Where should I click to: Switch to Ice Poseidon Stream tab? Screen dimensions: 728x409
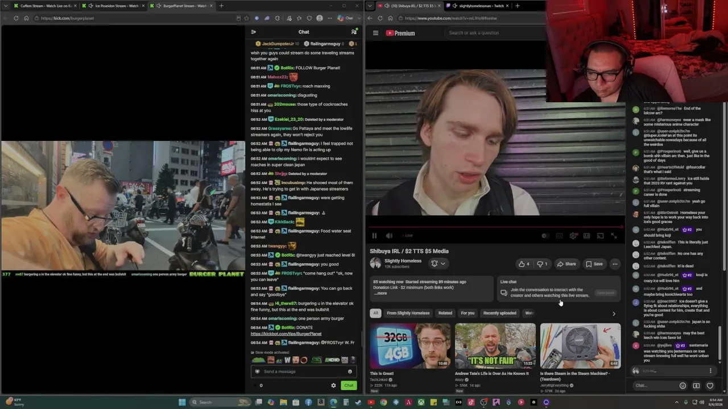[x=114, y=6]
